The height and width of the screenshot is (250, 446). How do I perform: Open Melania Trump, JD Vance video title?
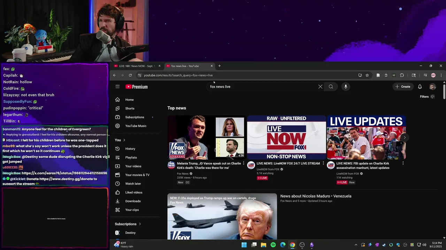209,166
